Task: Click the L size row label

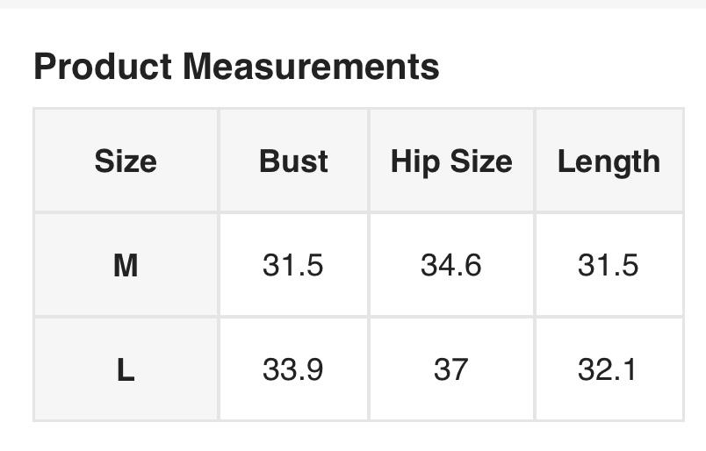Action: [x=126, y=369]
